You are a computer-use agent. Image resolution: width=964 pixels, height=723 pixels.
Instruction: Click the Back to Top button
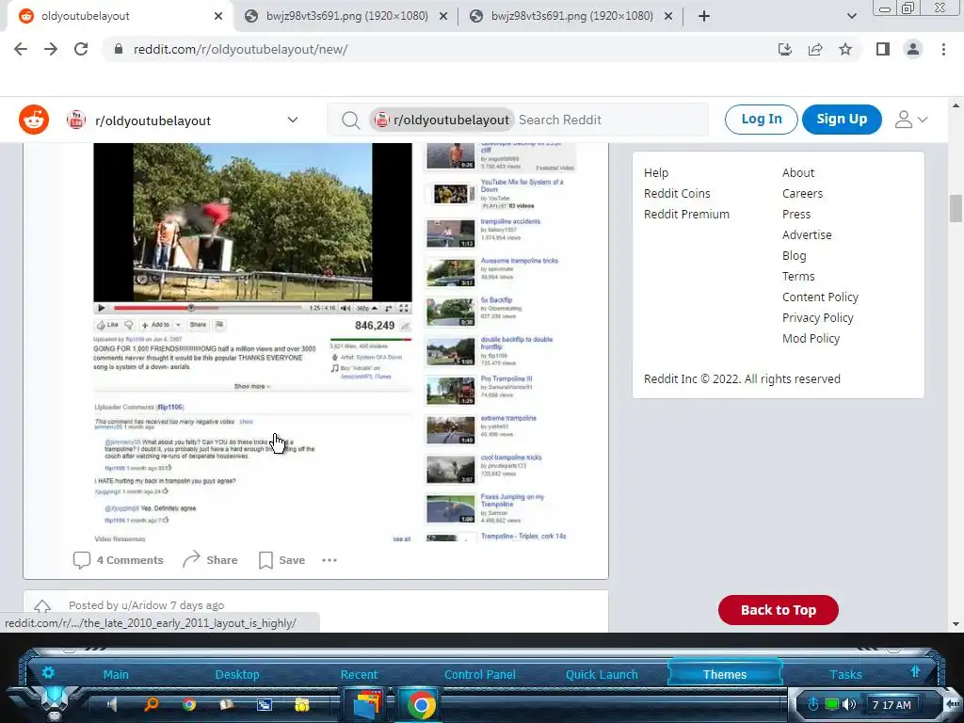(x=779, y=610)
